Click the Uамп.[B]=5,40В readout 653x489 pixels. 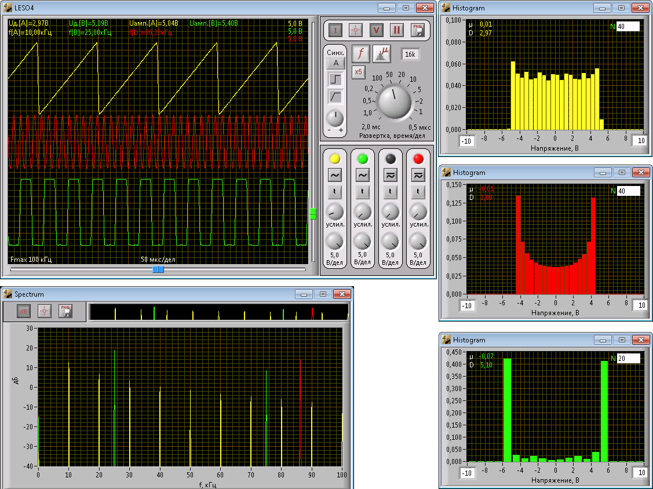[214, 23]
